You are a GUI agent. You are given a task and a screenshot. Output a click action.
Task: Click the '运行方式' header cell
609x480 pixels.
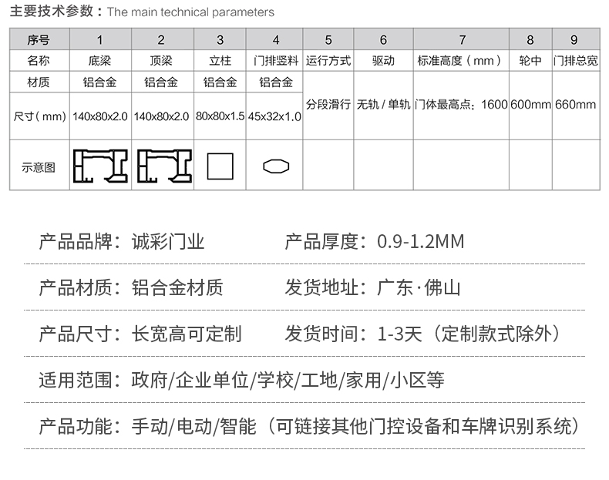(x=328, y=61)
